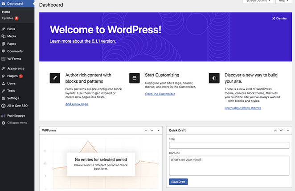Click the Appearance paintbrush icon
Image resolution: width=295 pixels, height=191 pixels.
pyautogui.click(x=4, y=68)
